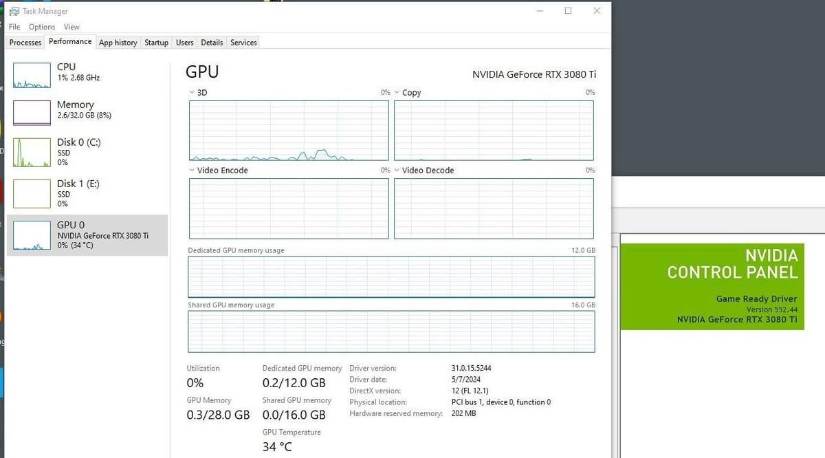
Task: Click the Dedicated GPU memory usage graph
Action: pos(392,277)
